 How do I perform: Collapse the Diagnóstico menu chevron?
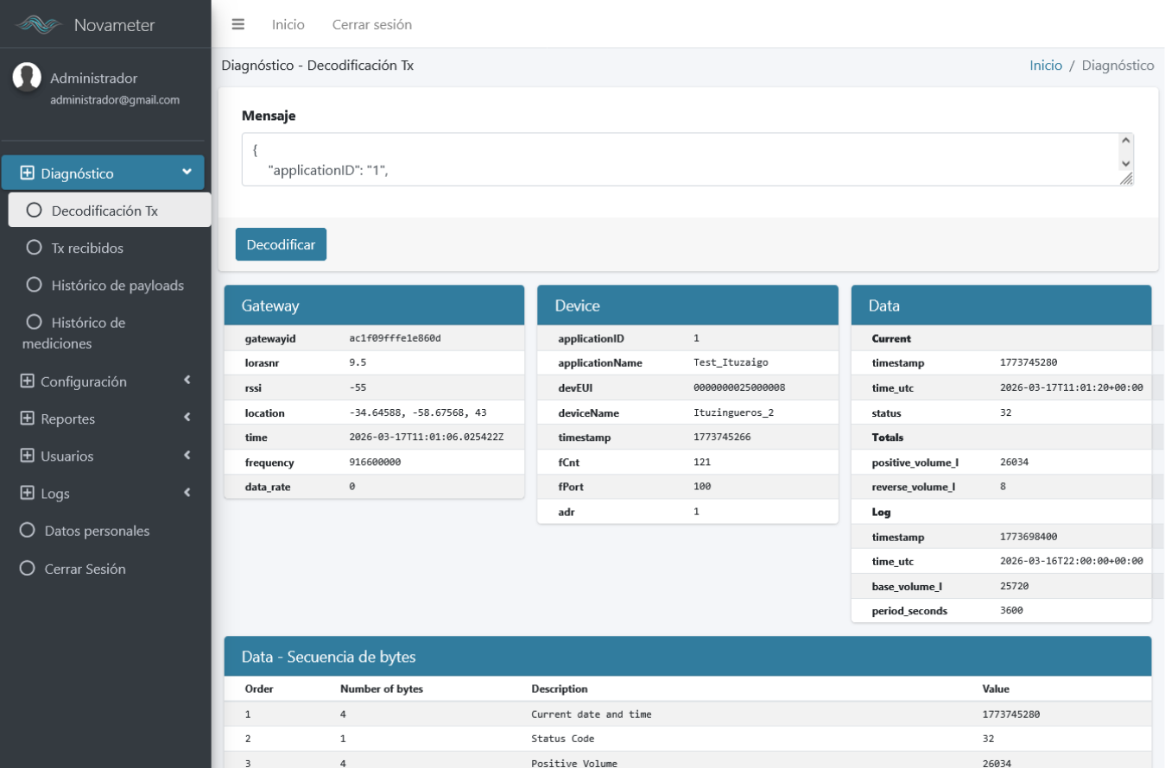tap(187, 173)
